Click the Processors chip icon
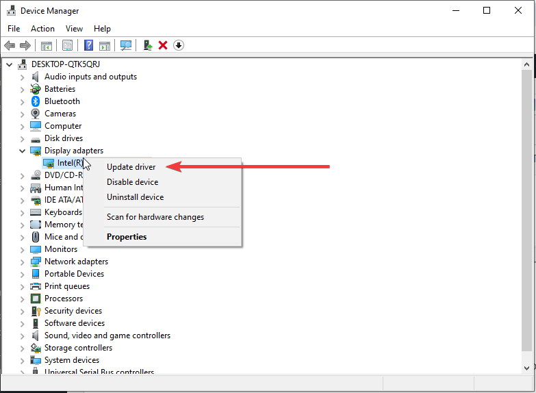 click(36, 299)
